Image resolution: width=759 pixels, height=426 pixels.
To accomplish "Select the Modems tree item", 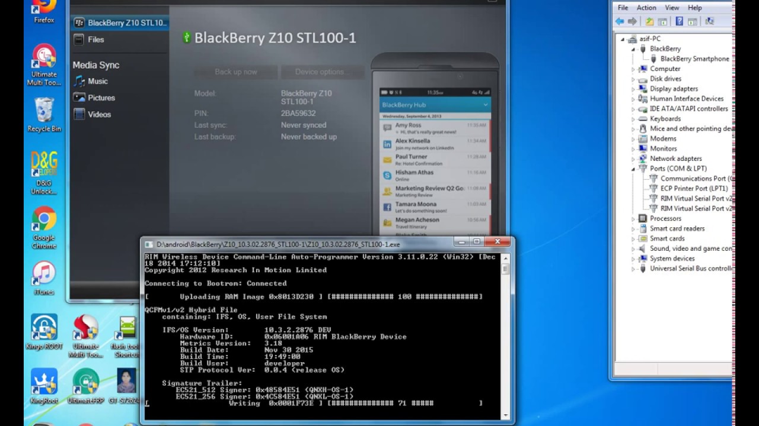I will pyautogui.click(x=663, y=138).
